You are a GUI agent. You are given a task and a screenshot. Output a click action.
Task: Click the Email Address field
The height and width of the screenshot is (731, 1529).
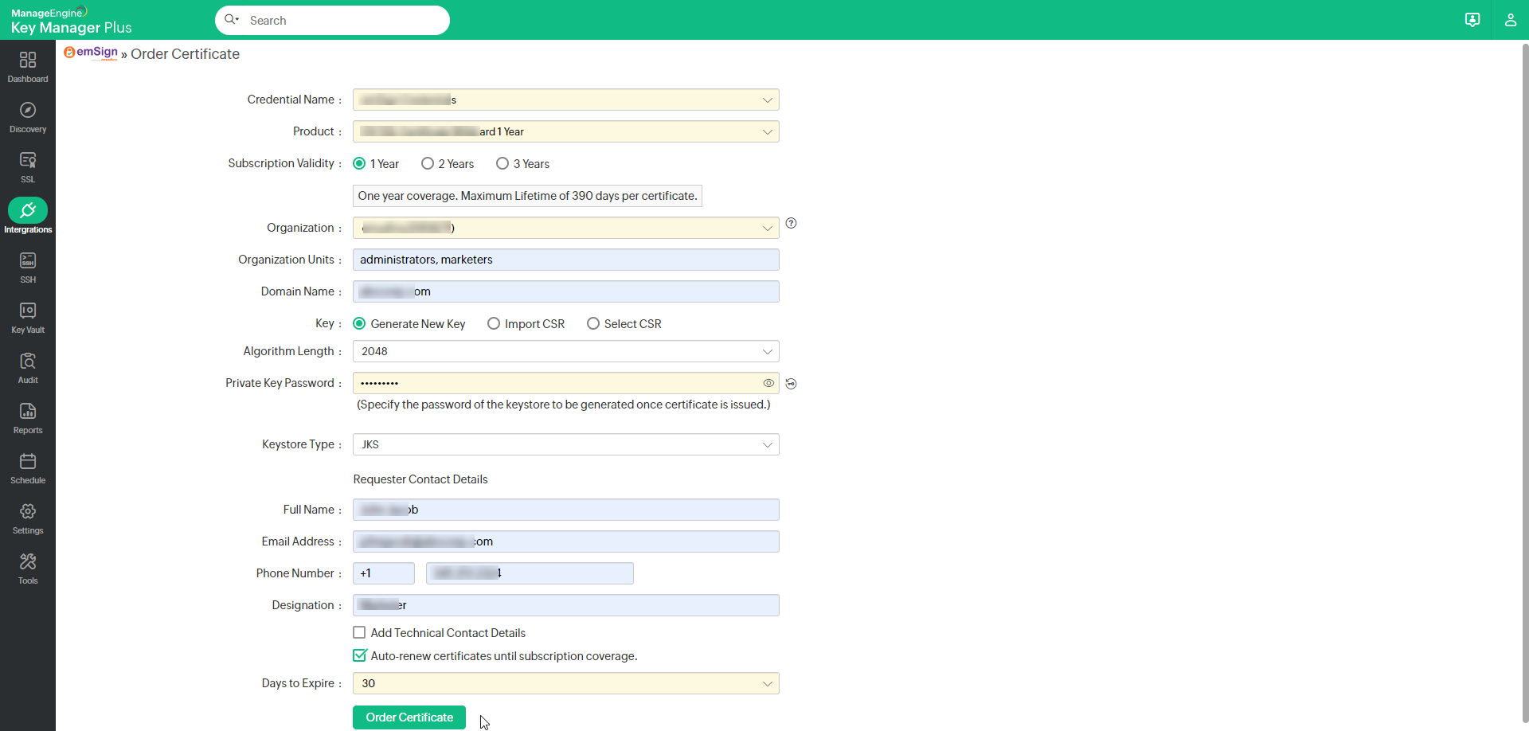pos(566,541)
